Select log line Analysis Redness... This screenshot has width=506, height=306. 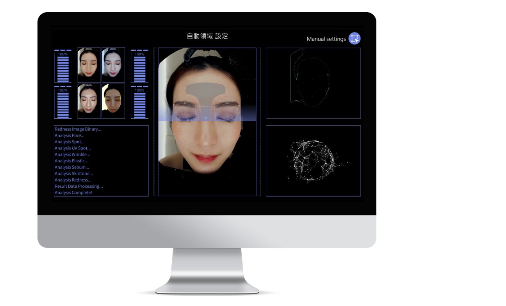(73, 180)
